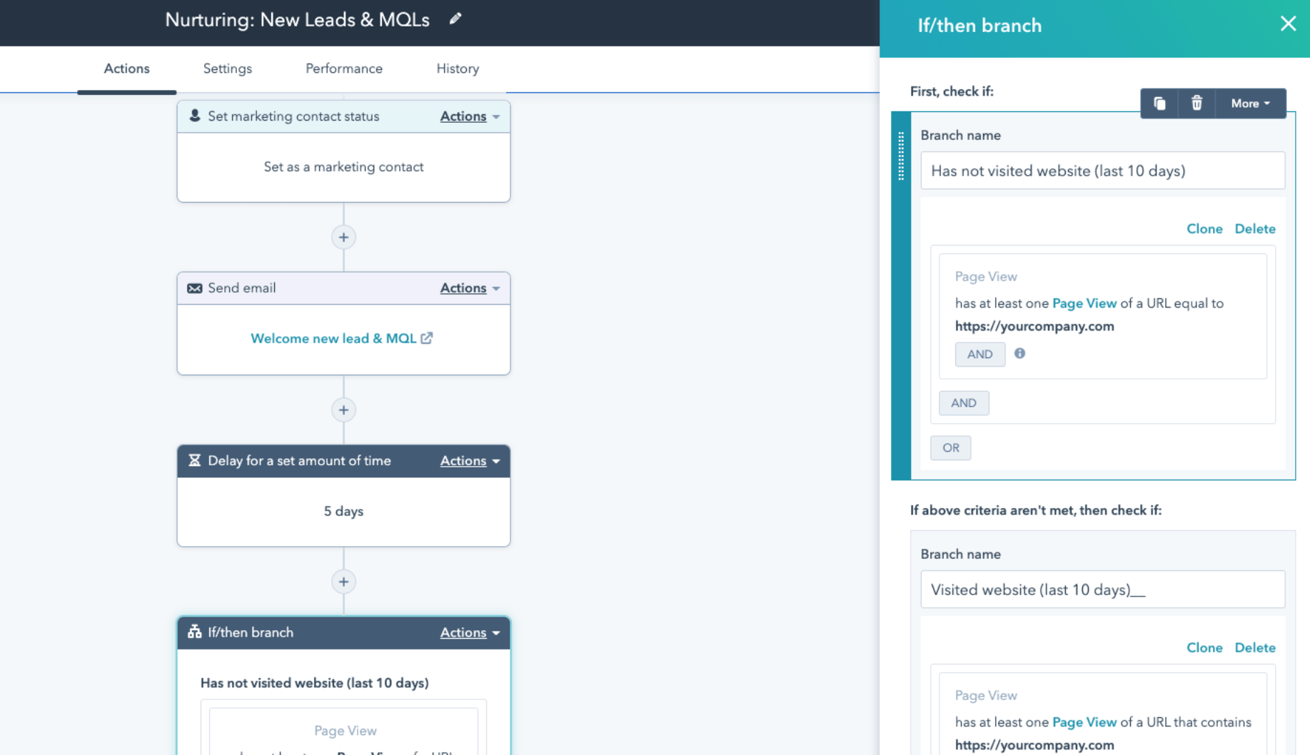Switch to the Actions tab

coord(126,69)
